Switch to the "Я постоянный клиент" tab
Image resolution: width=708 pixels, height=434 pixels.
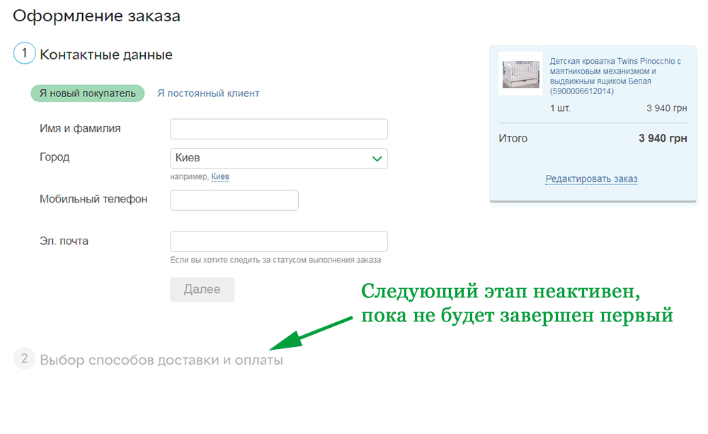[x=208, y=93]
